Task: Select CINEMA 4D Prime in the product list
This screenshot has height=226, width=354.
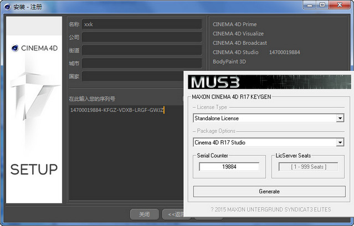Action: (234, 24)
